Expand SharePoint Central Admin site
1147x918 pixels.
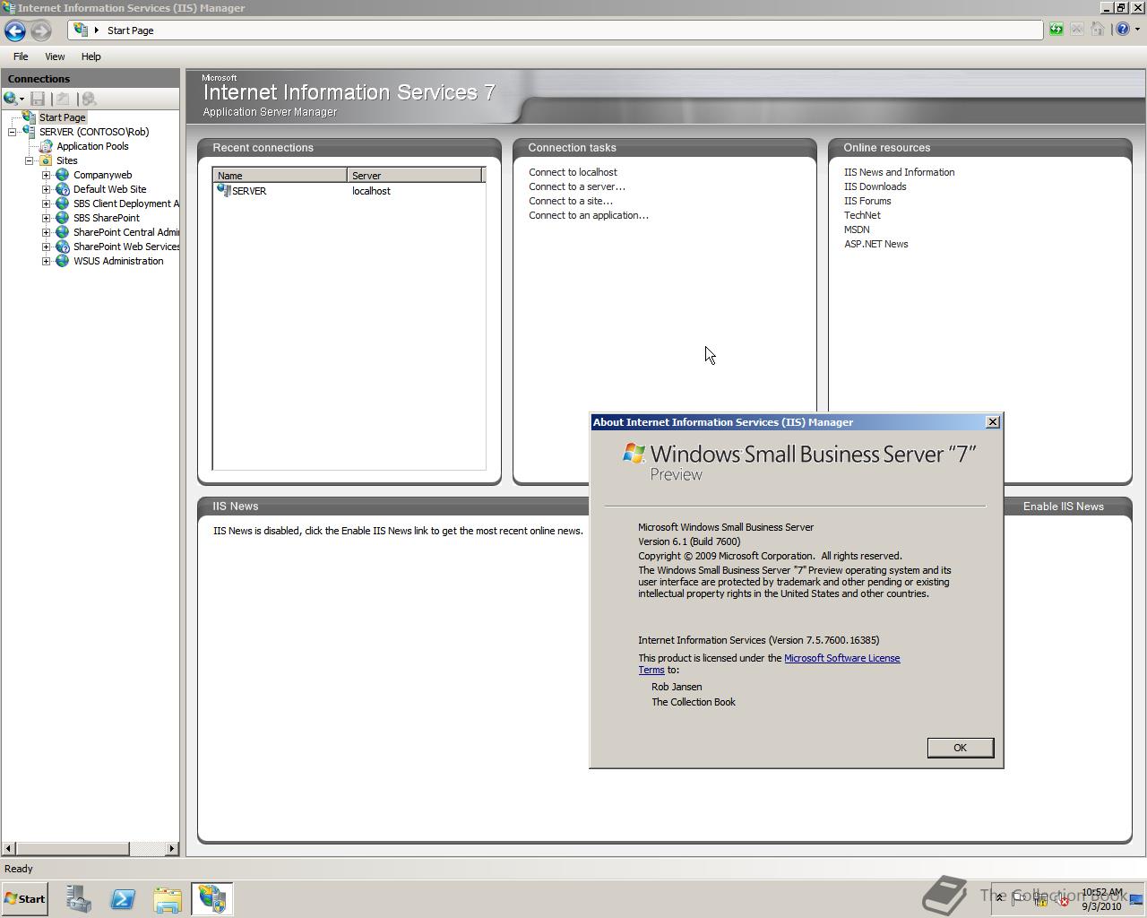[x=47, y=232]
